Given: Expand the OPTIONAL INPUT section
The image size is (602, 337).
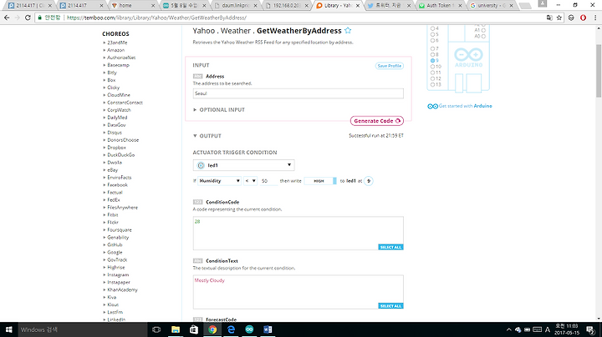Looking at the screenshot, I should coord(219,109).
